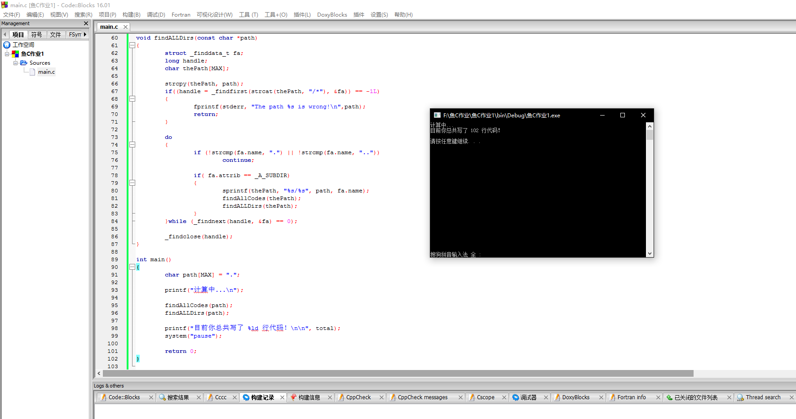The image size is (796, 419).
Task: Open the Code::Blocks log tab
Action: 124,397
